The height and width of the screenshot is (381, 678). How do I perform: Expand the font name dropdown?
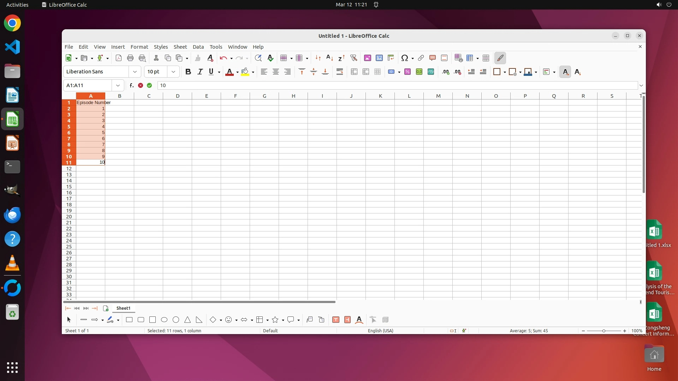coord(135,72)
